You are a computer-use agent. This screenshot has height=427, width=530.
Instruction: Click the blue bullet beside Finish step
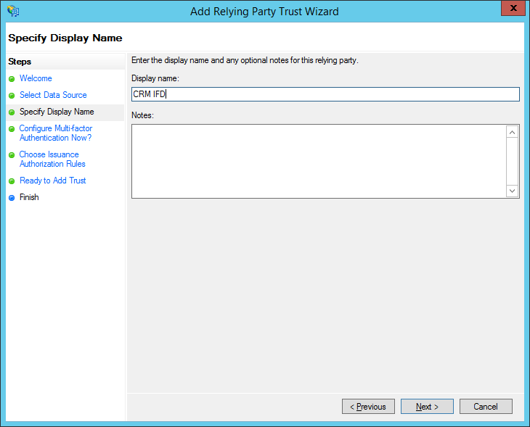coord(12,198)
